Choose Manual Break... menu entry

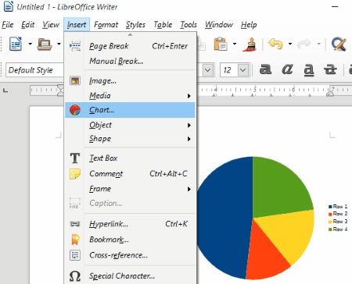tap(130, 61)
